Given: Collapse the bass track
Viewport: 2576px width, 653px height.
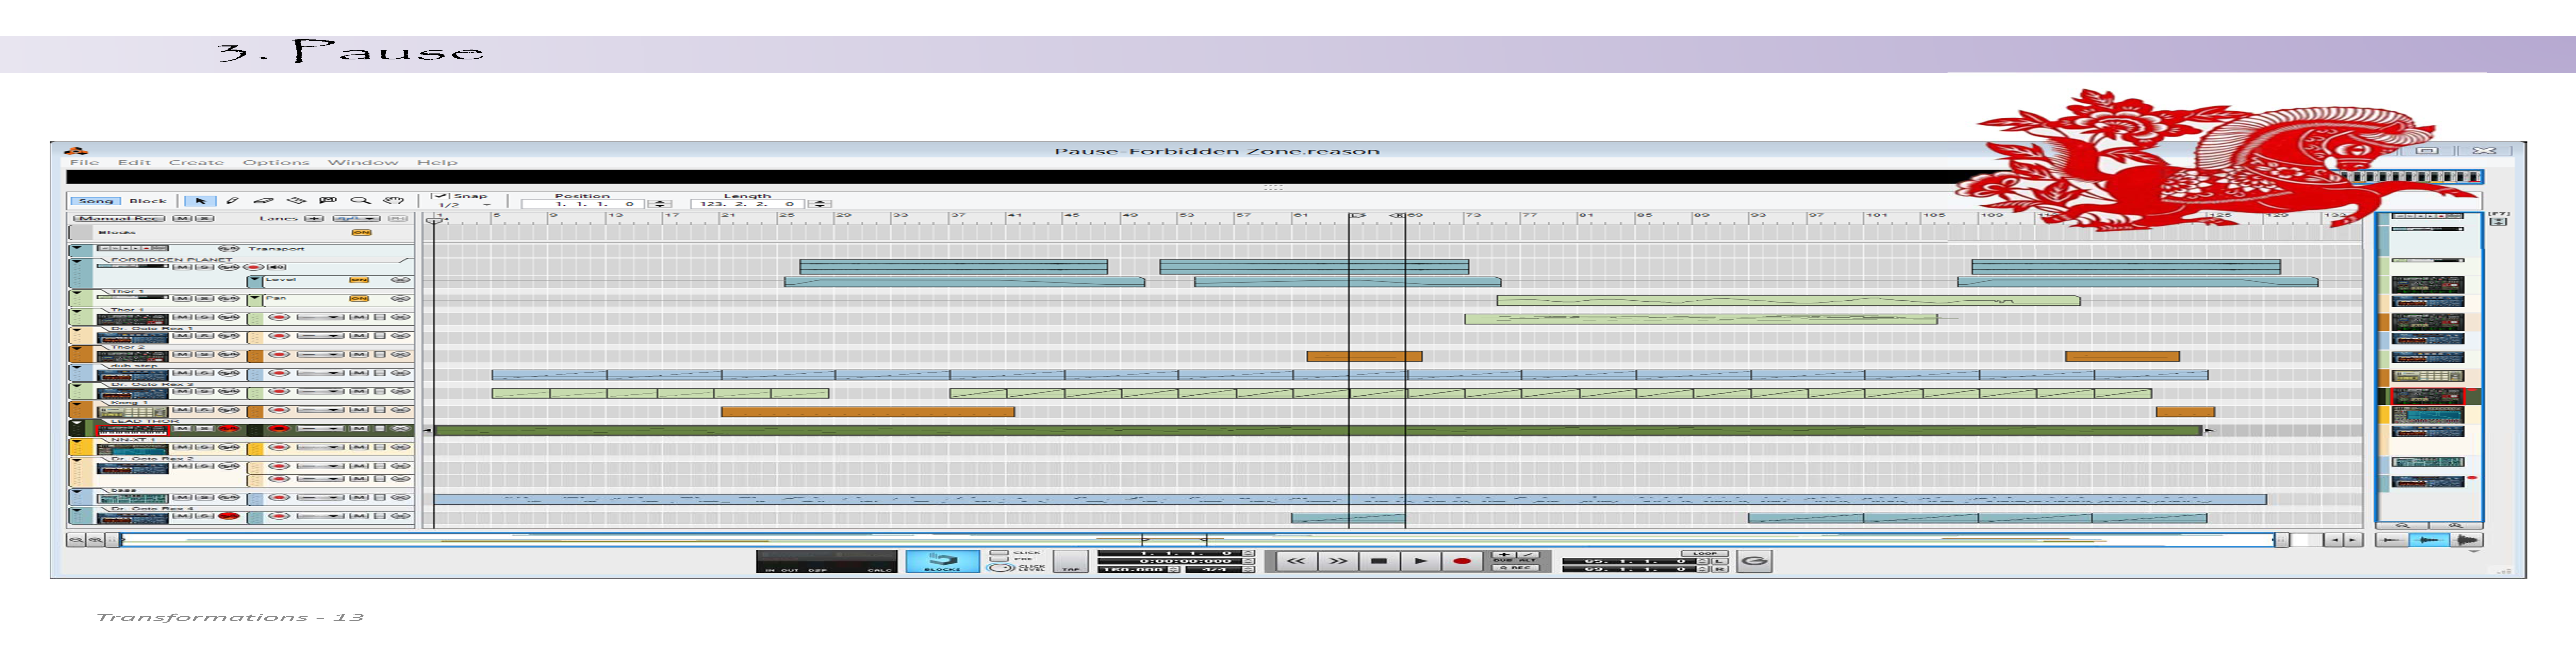Looking at the screenshot, I should pyautogui.click(x=77, y=491).
